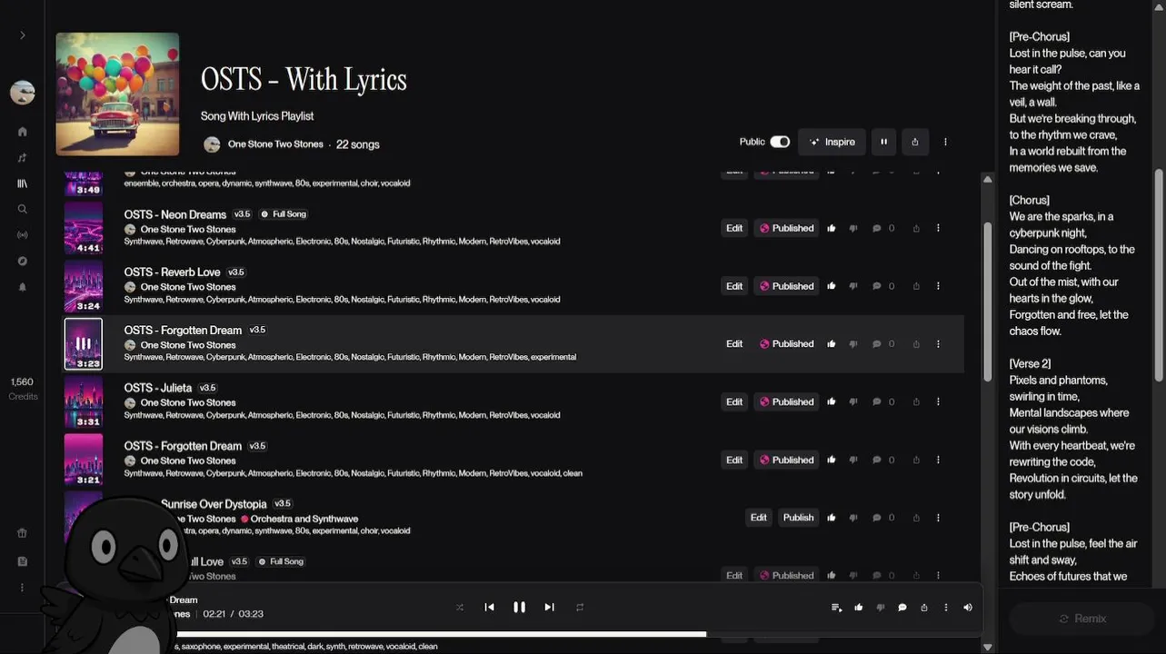Click the Inspire button
This screenshot has height=654, width=1166.
tap(832, 142)
